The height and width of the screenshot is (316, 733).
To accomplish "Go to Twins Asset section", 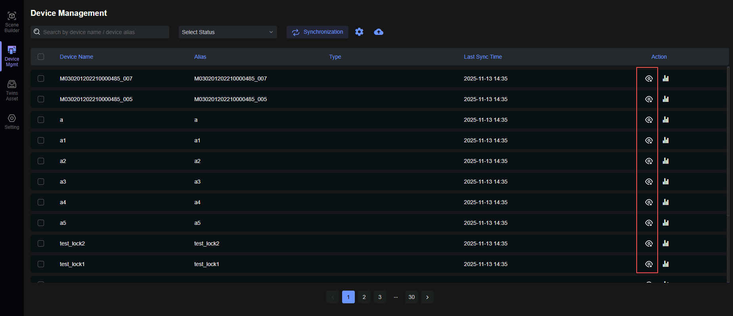I will [x=12, y=90].
